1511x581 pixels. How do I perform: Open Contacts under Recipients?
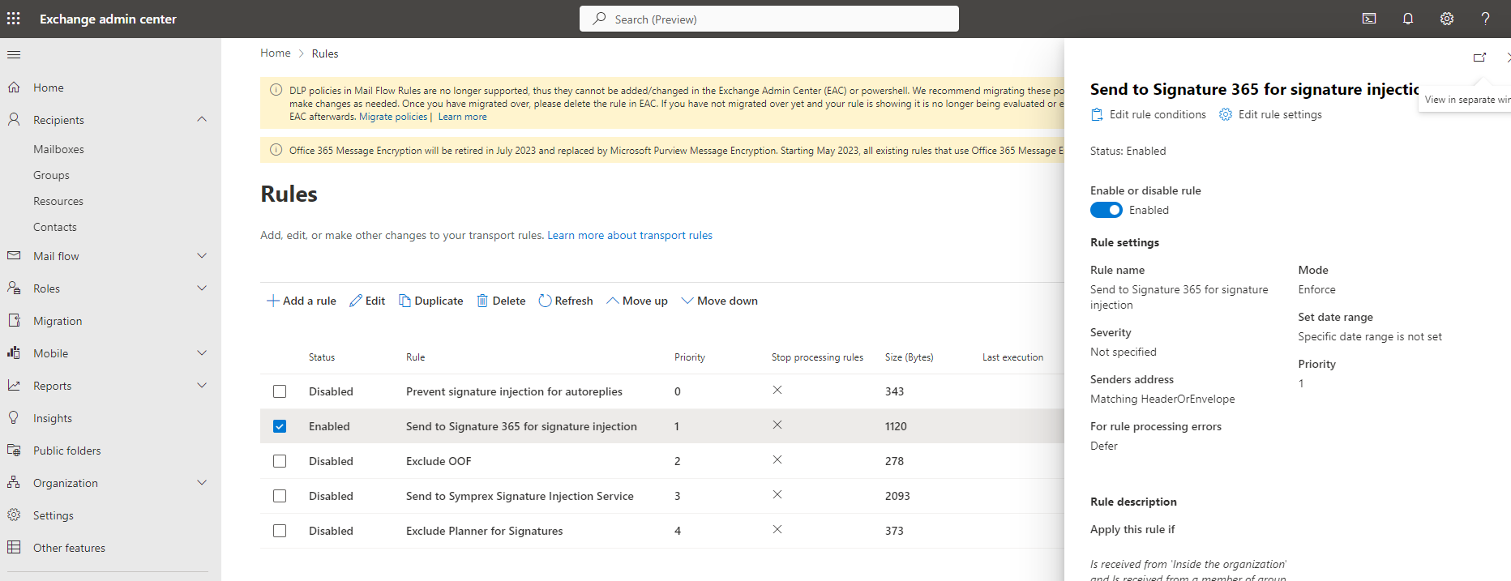55,227
